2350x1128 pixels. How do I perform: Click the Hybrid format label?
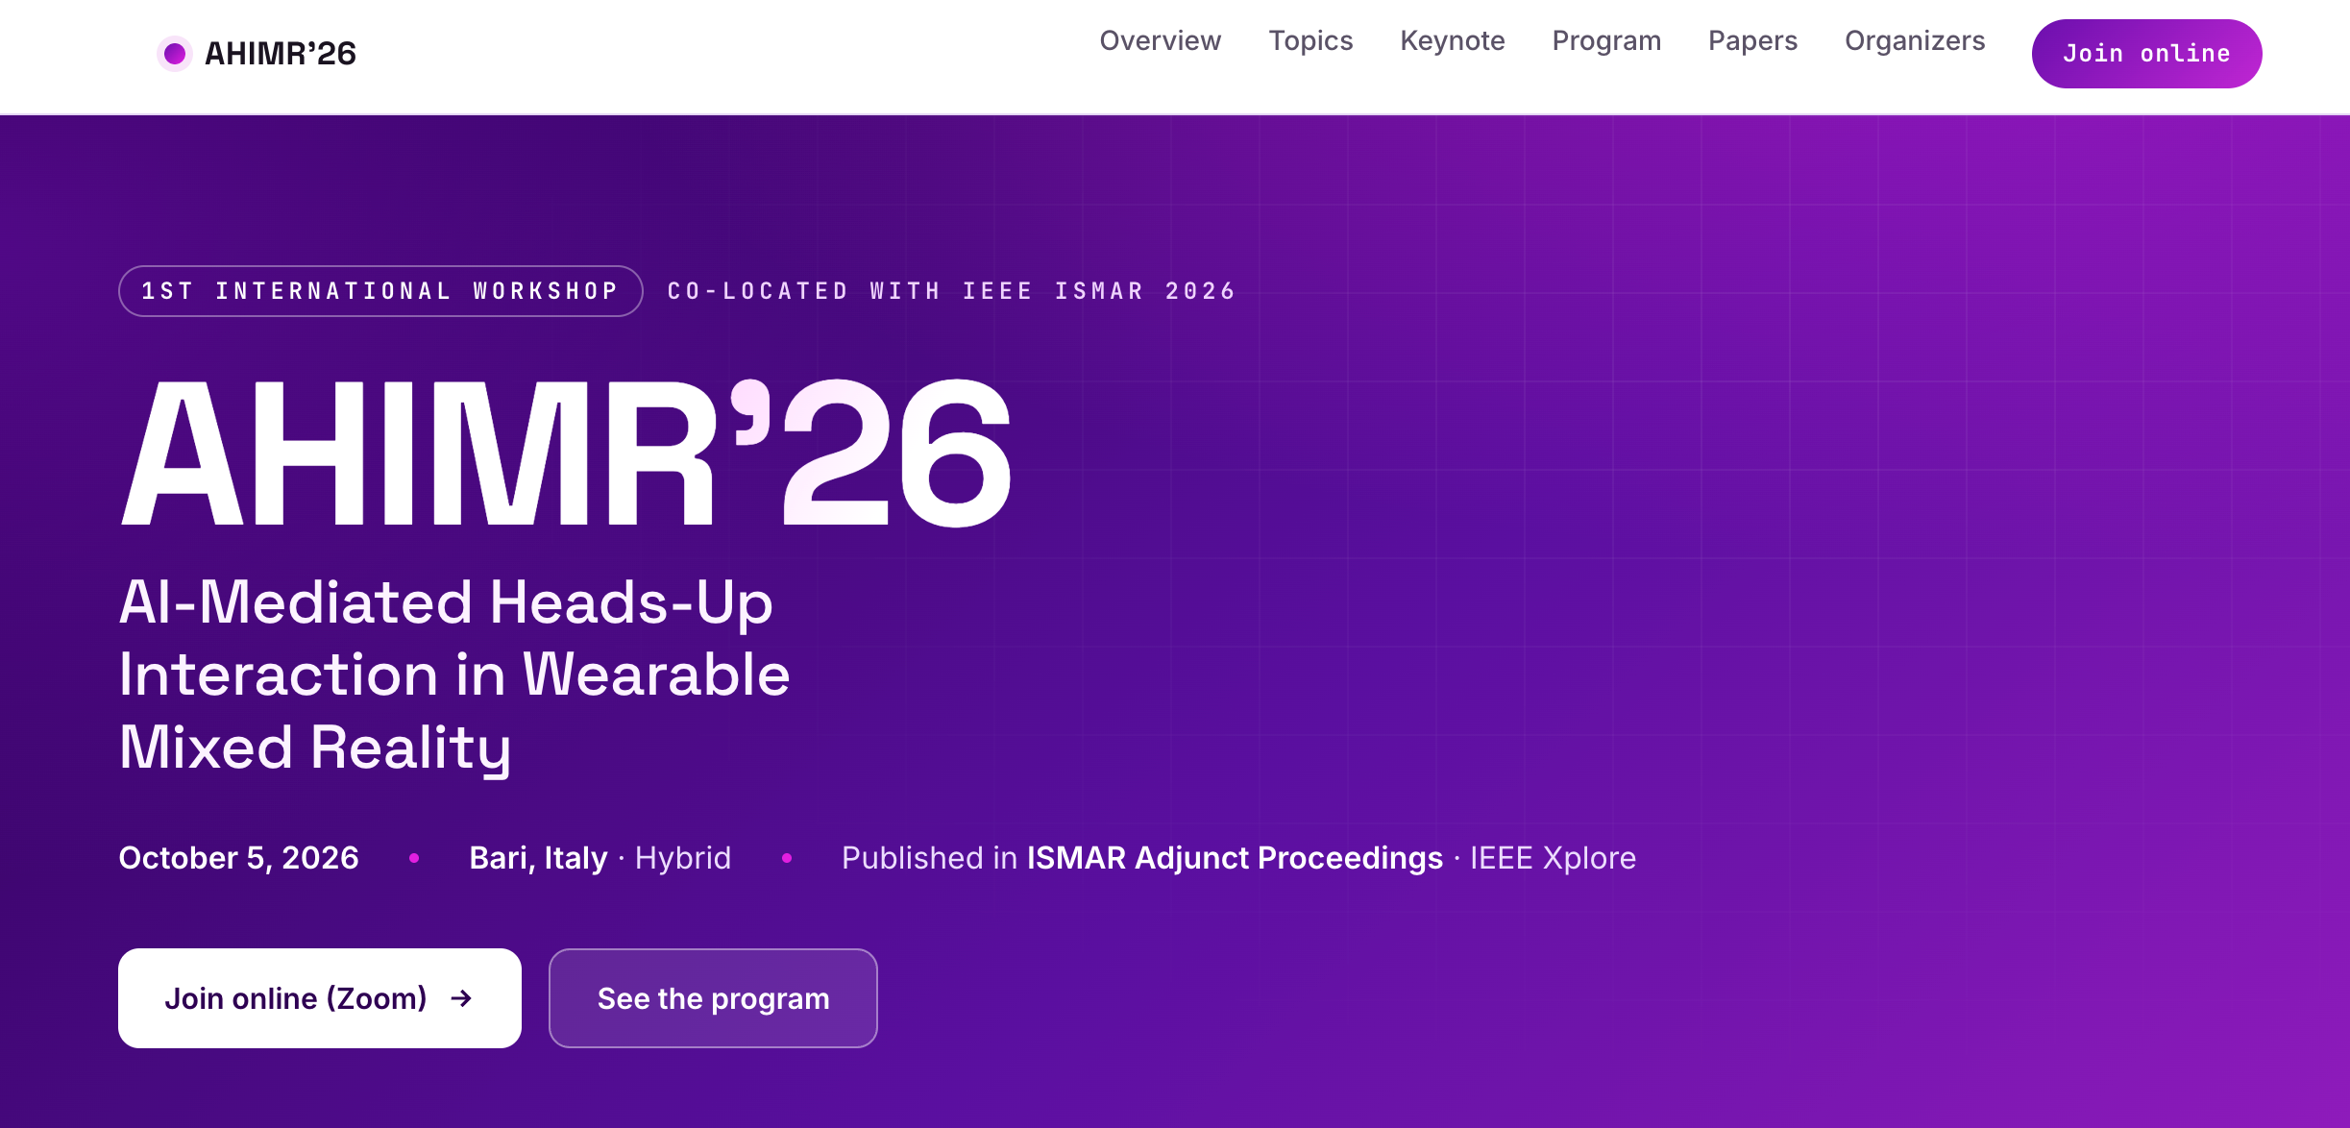point(683,858)
